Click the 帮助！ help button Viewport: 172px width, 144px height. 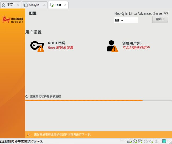[160, 19]
